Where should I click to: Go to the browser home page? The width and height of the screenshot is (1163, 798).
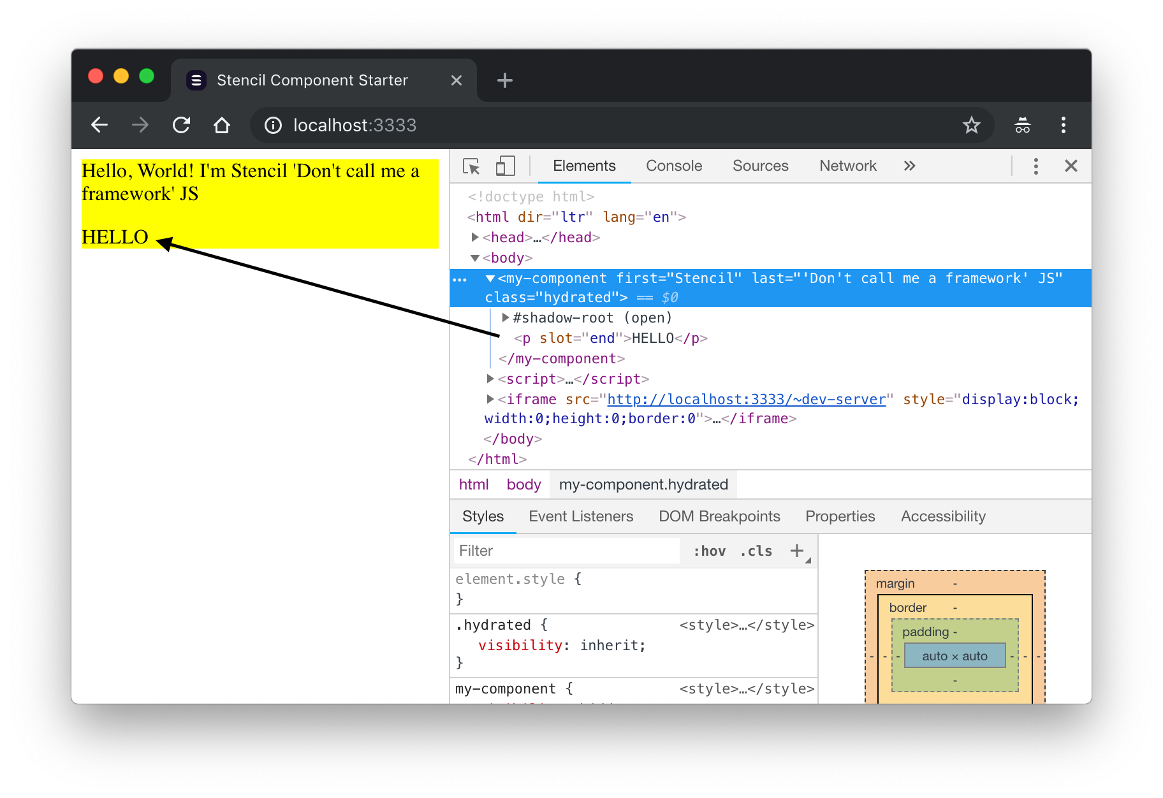tap(222, 125)
